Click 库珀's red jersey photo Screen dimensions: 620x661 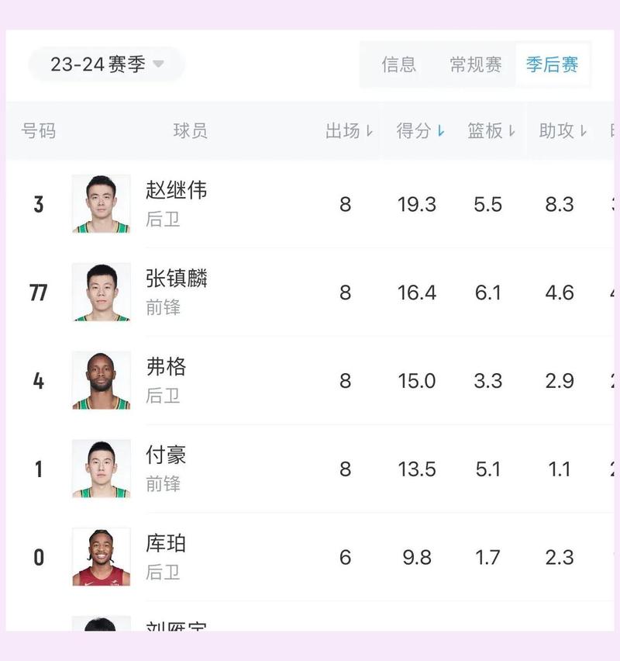(x=101, y=555)
